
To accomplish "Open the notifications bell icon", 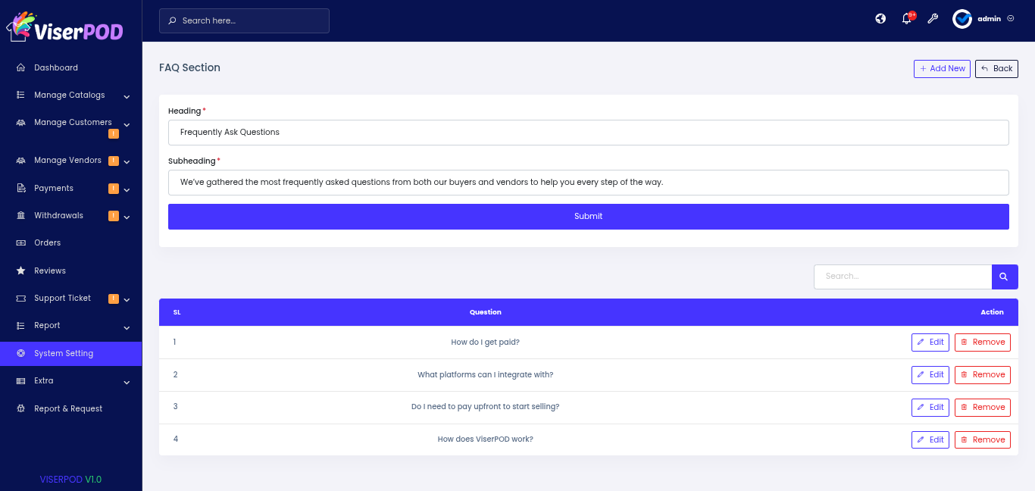I will point(906,19).
